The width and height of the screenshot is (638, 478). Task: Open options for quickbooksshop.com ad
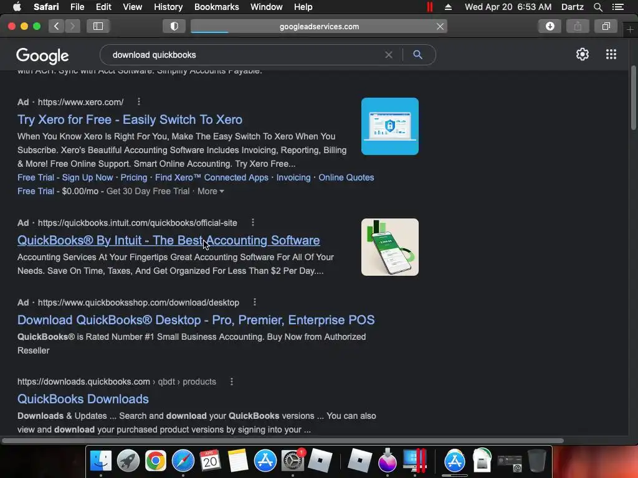tap(255, 302)
